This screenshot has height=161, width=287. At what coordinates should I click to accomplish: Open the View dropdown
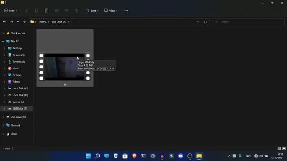111,11
